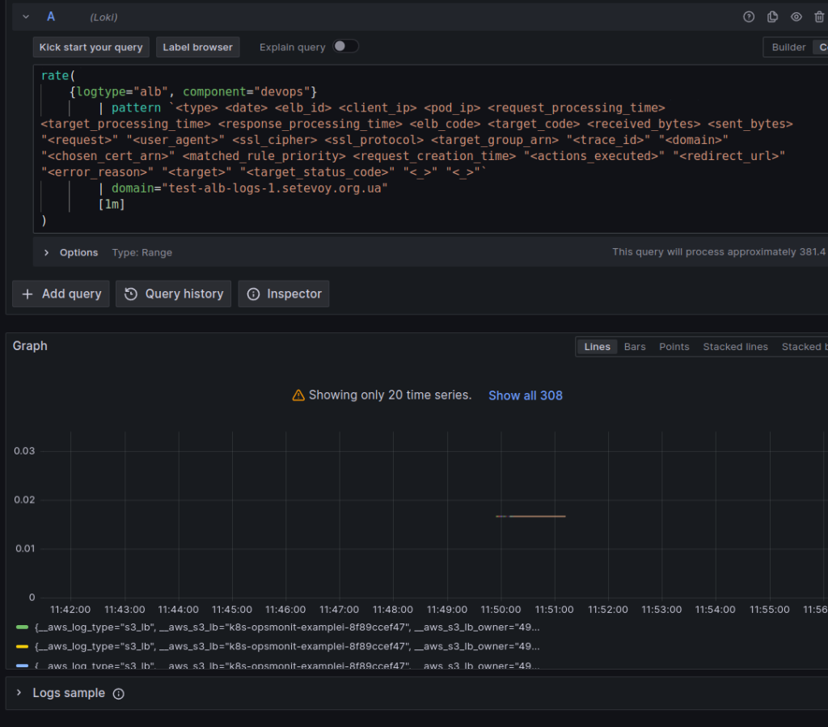Click the Logs sample info icon
The image size is (828, 727).
pyautogui.click(x=118, y=693)
